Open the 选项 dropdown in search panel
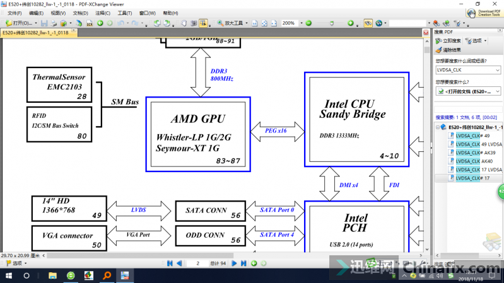Viewport: 504px width, 283px height. (476, 41)
